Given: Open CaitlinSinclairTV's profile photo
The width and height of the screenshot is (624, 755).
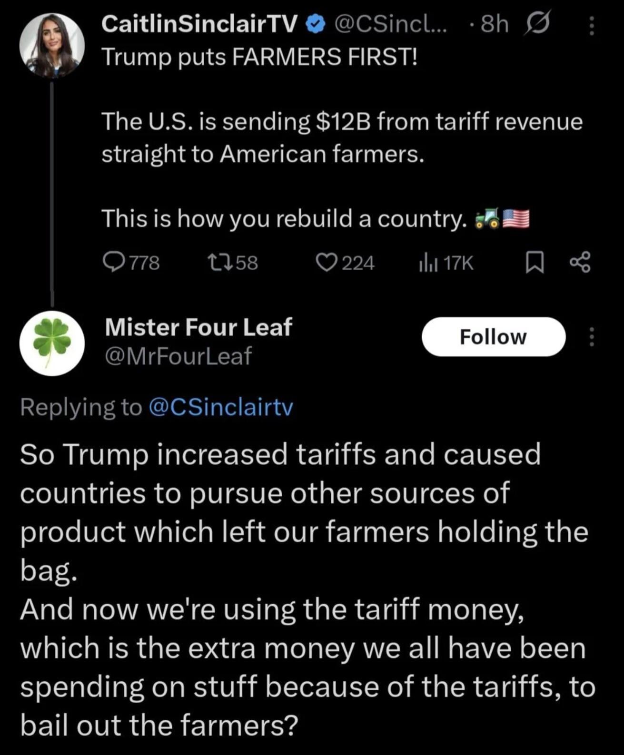Looking at the screenshot, I should coord(52,46).
